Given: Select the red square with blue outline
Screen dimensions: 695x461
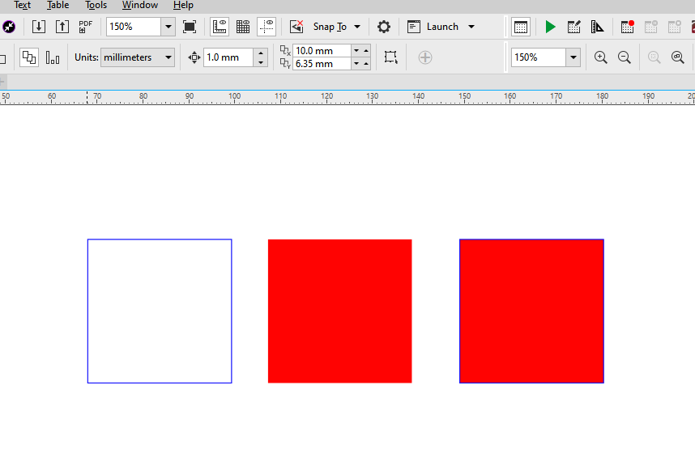Looking at the screenshot, I should coord(531,311).
